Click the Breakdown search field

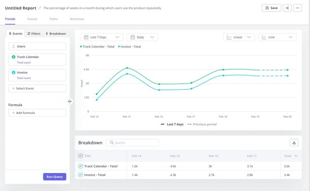coord(133,143)
